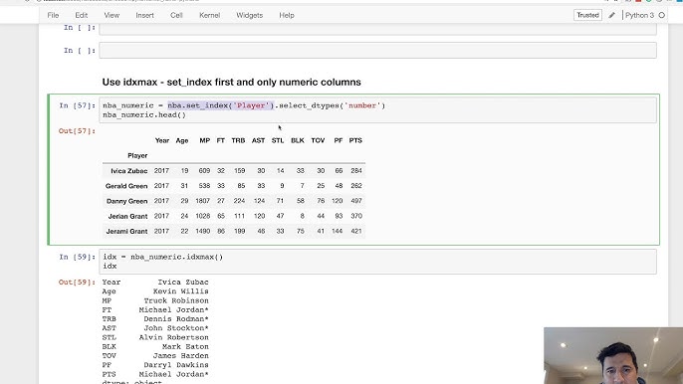Expand the Insert menu

coord(144,15)
